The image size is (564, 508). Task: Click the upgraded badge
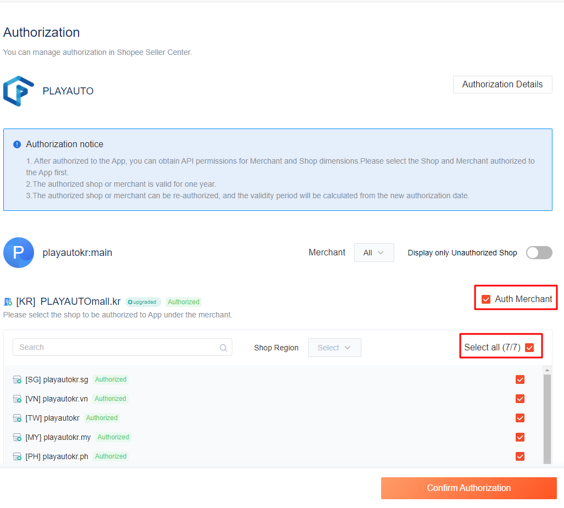(143, 302)
